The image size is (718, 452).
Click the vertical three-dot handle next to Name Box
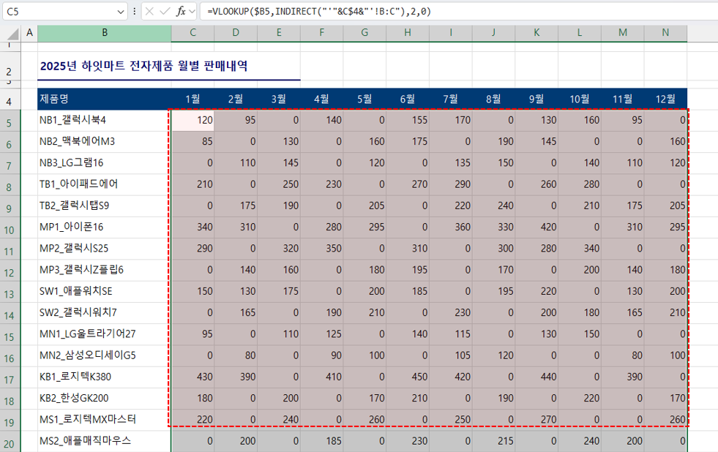pyautogui.click(x=134, y=10)
